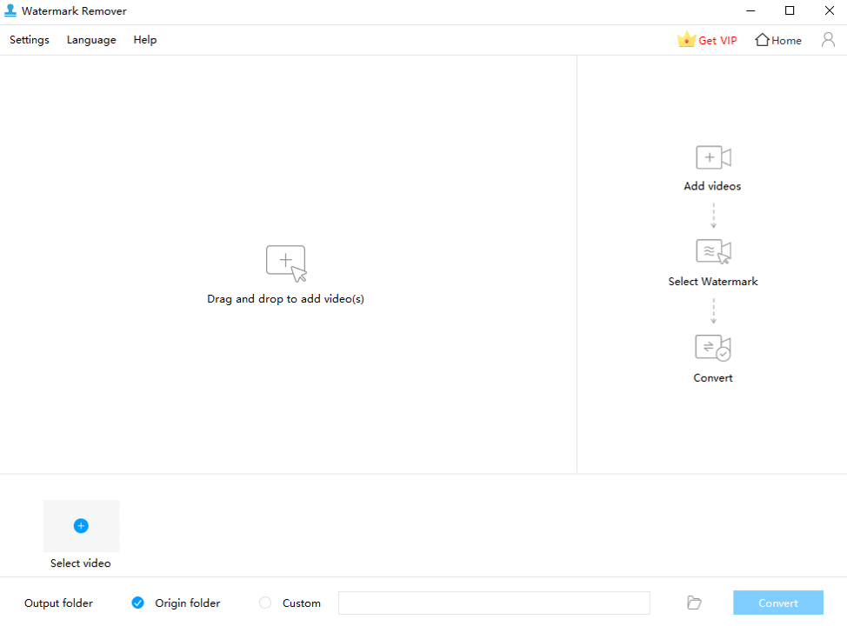Click the Convert step icon on right panel
This screenshot has width=847, height=626.
[712, 348]
